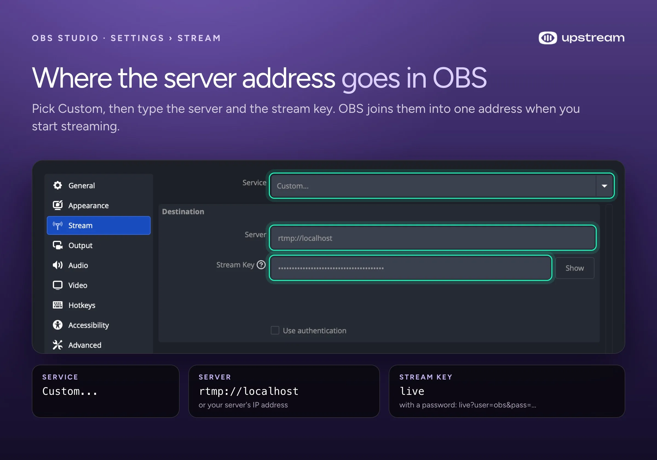The image size is (657, 460).
Task: Click 'or your server's IP address' text
Action: (x=243, y=405)
